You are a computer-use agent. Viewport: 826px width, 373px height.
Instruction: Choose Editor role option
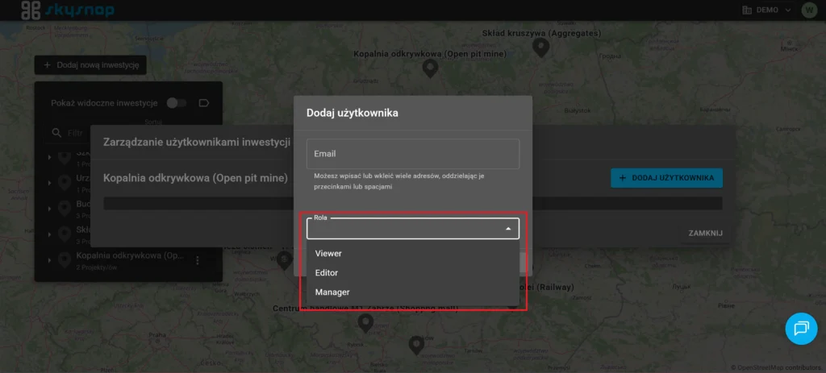click(327, 272)
